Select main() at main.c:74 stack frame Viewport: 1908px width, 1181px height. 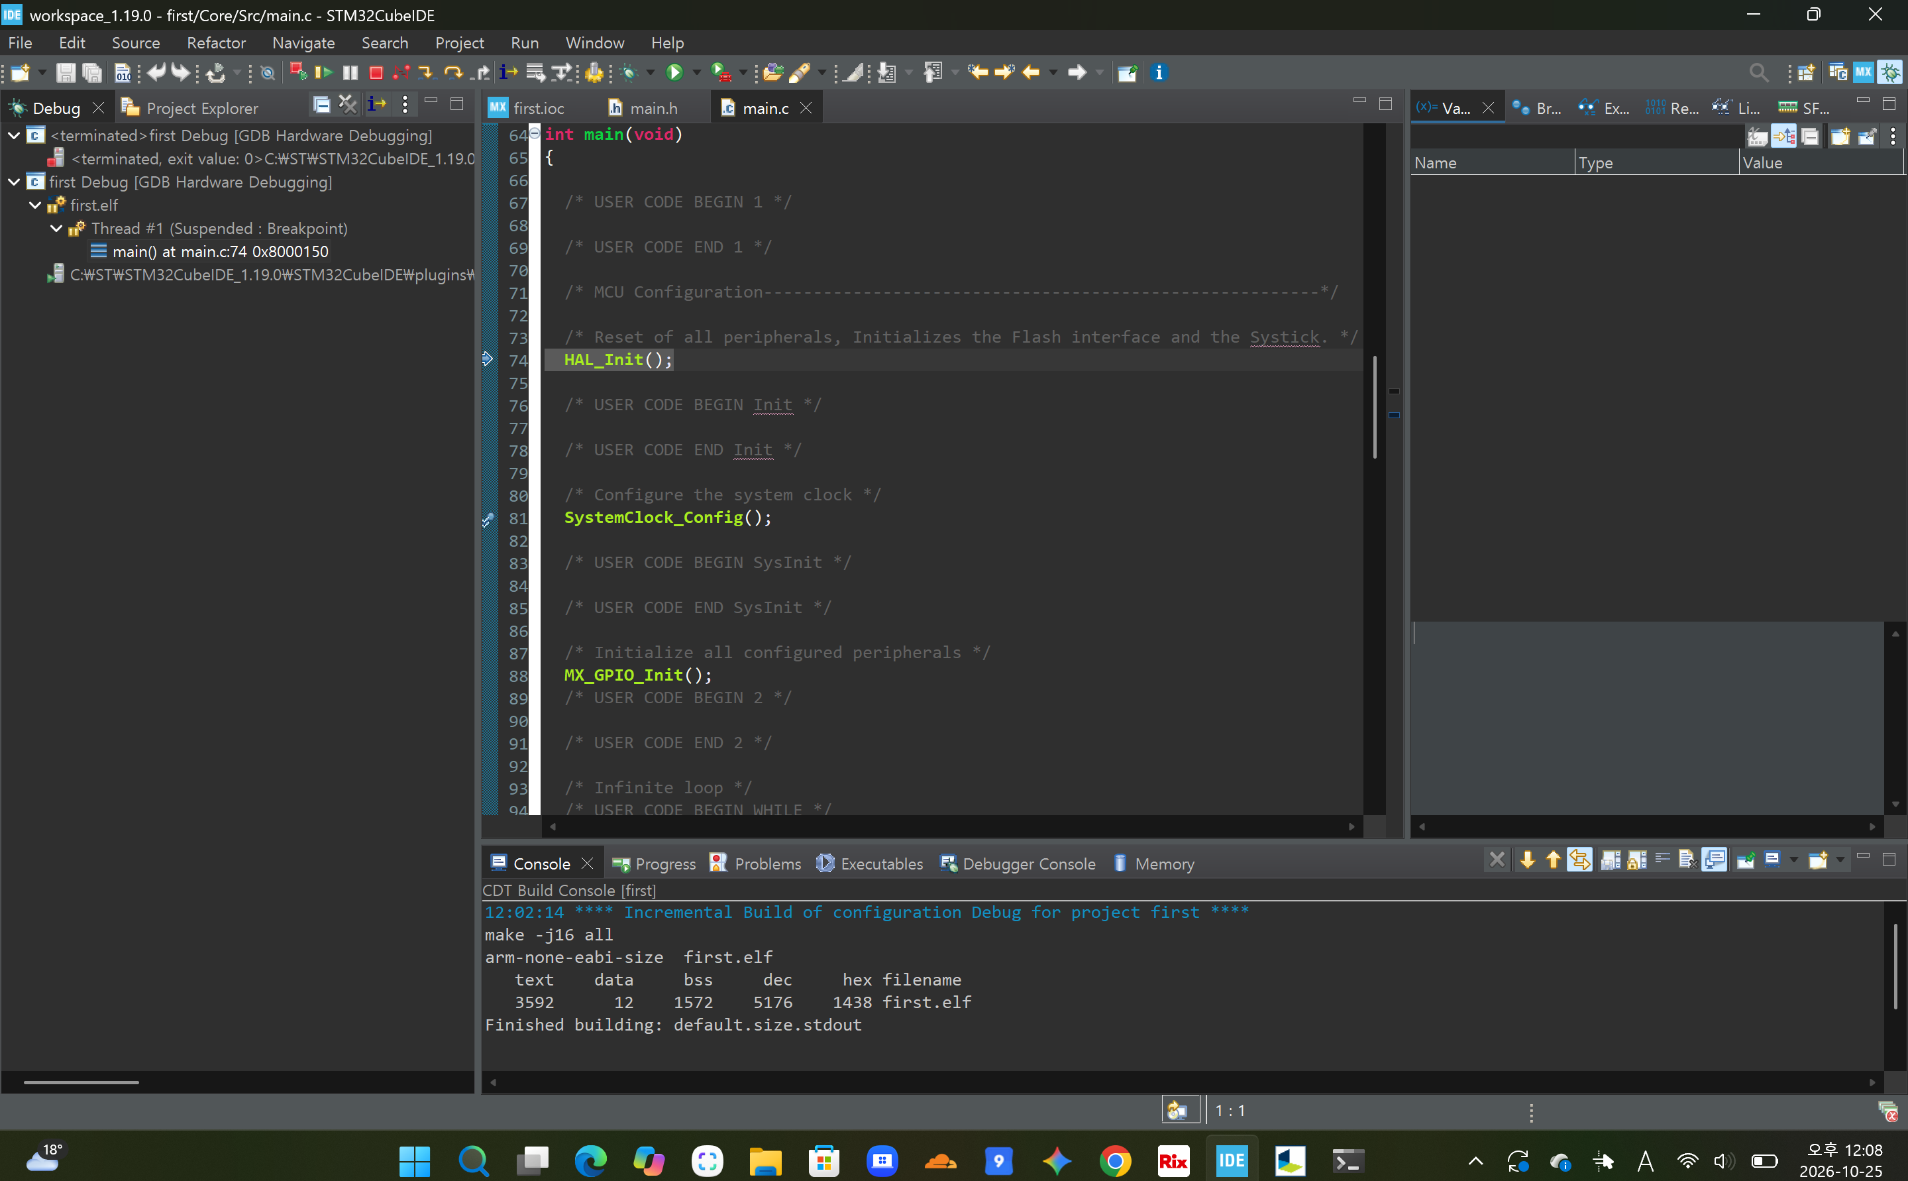click(209, 252)
